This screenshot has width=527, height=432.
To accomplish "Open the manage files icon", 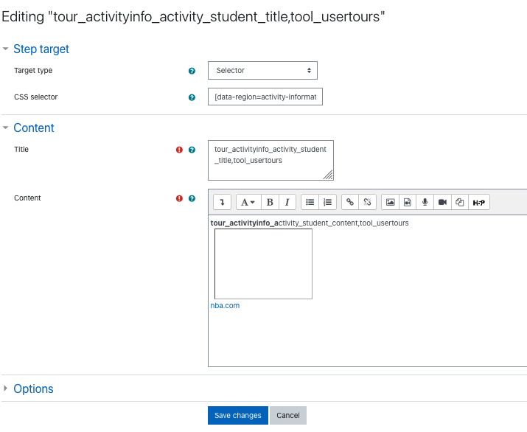I will [459, 202].
